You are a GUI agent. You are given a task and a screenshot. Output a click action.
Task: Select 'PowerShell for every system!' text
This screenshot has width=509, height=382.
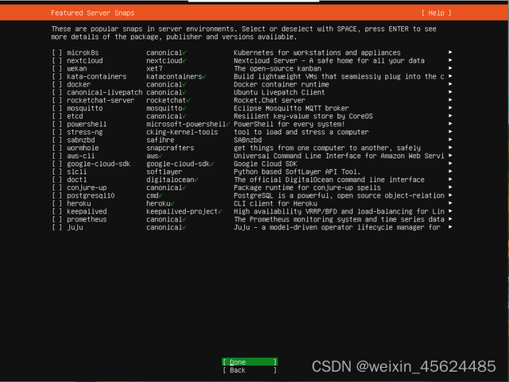[289, 124]
